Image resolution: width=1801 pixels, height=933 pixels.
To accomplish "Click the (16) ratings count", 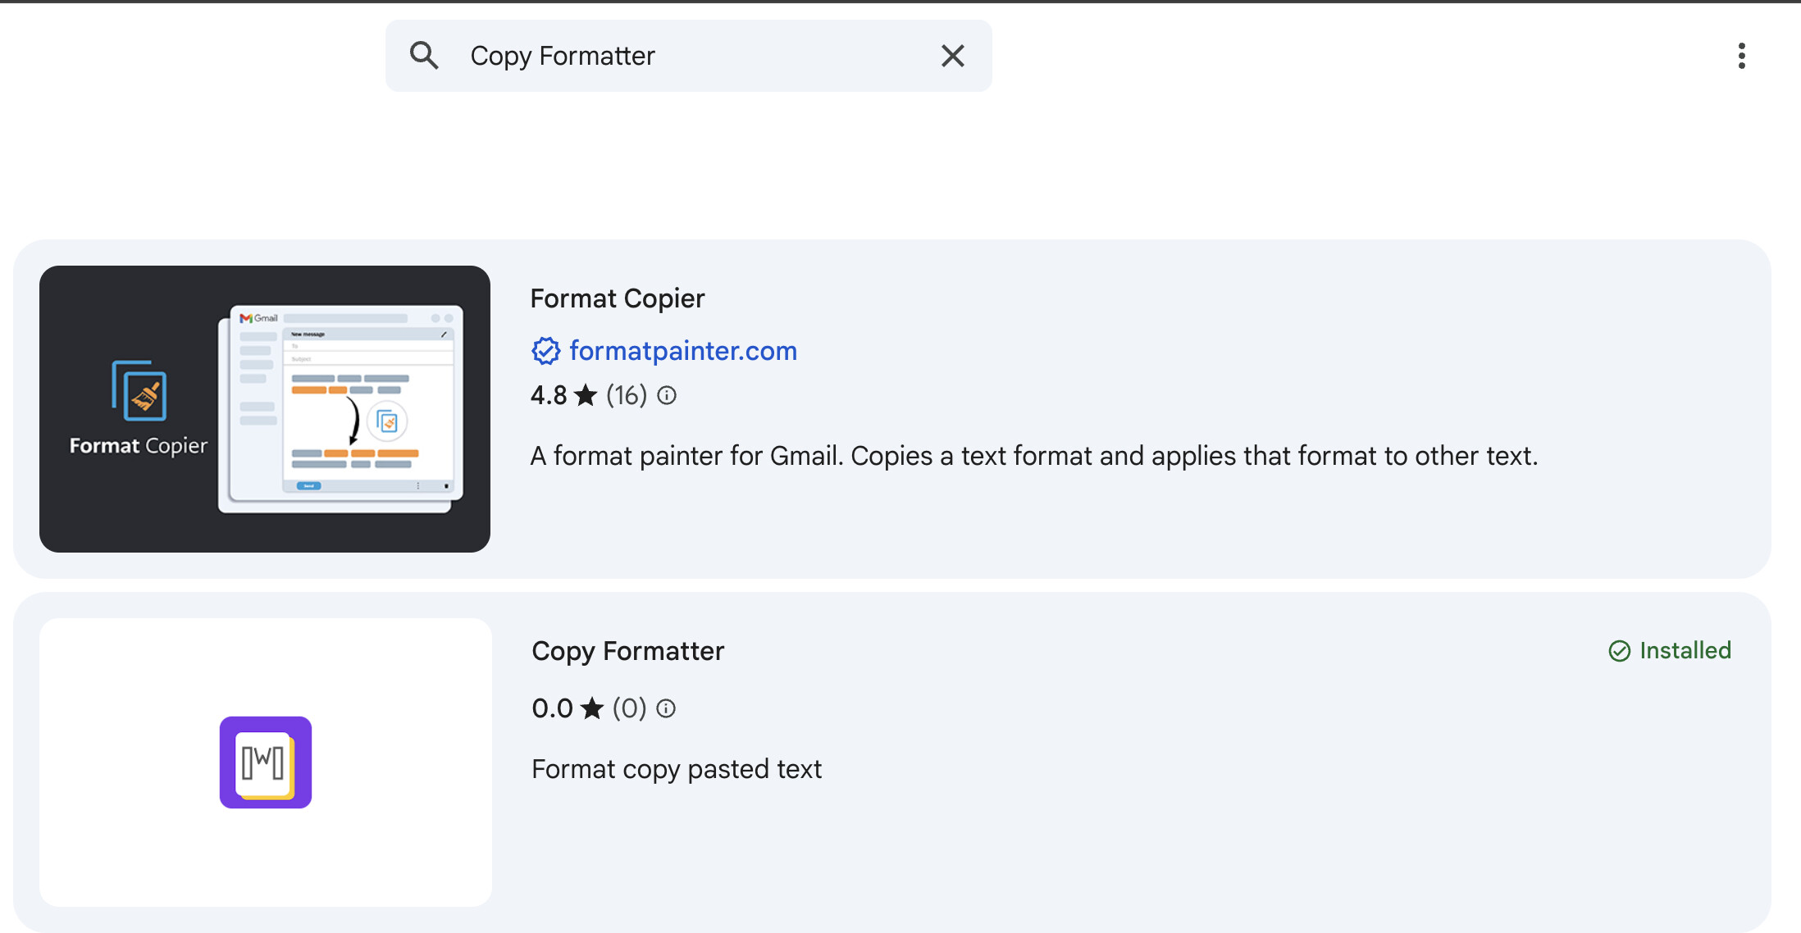I will coord(627,396).
